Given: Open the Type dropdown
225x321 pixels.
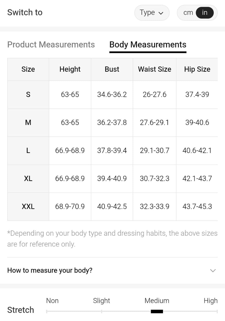Looking at the screenshot, I should pyautogui.click(x=152, y=13).
